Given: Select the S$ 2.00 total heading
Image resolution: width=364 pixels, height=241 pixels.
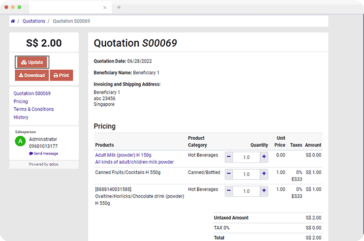Looking at the screenshot, I should pyautogui.click(x=44, y=43).
